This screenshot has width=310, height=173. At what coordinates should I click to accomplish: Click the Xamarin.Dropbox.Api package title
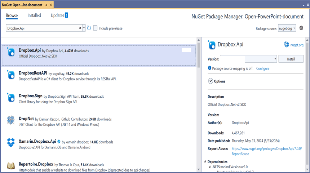37,141
